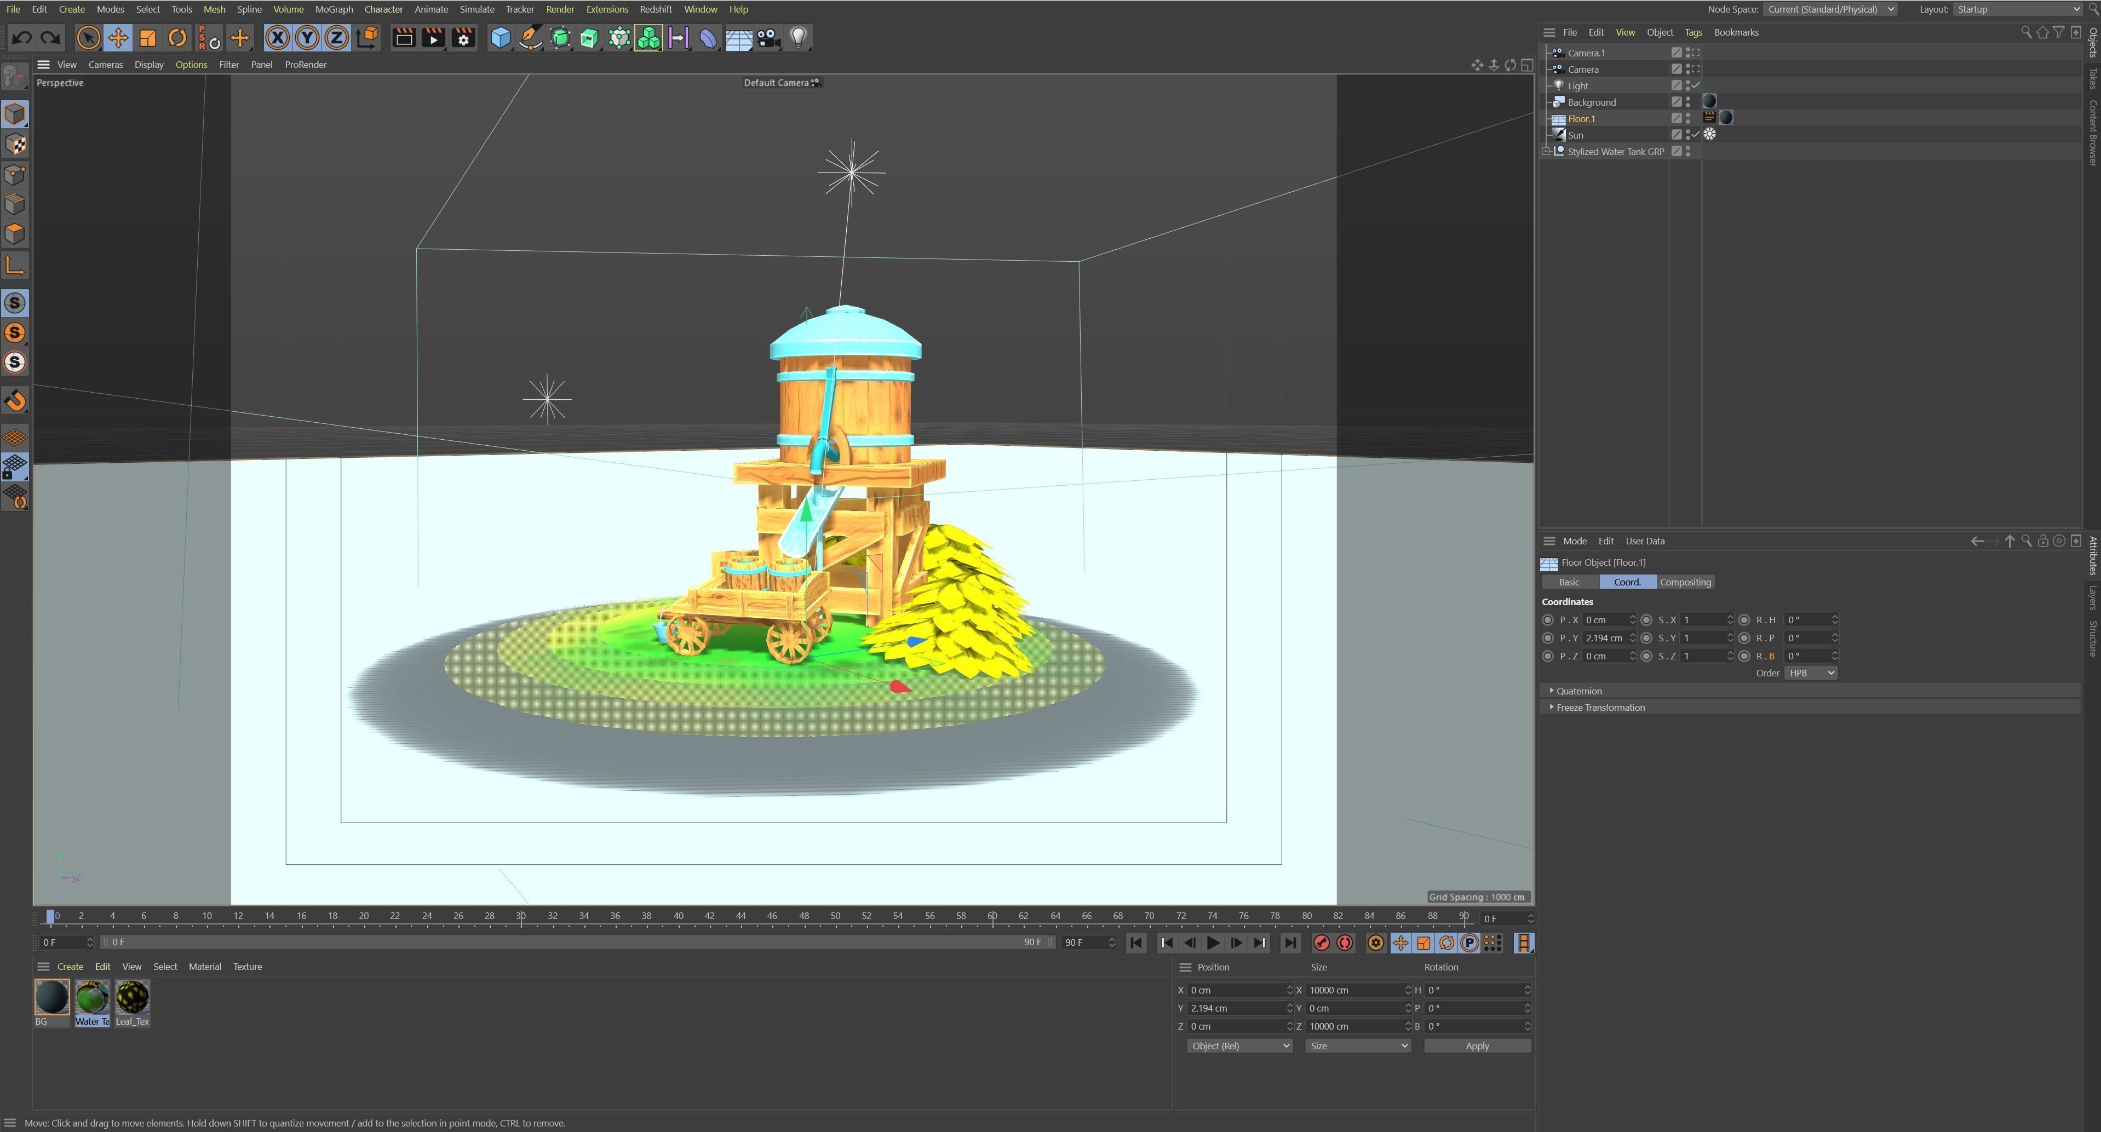Toggle visibility dots for Background object

point(1687,102)
